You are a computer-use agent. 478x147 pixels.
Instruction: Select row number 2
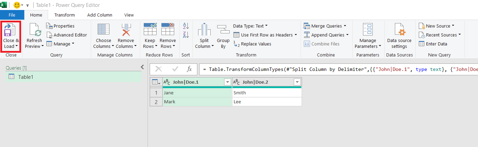[156, 102]
